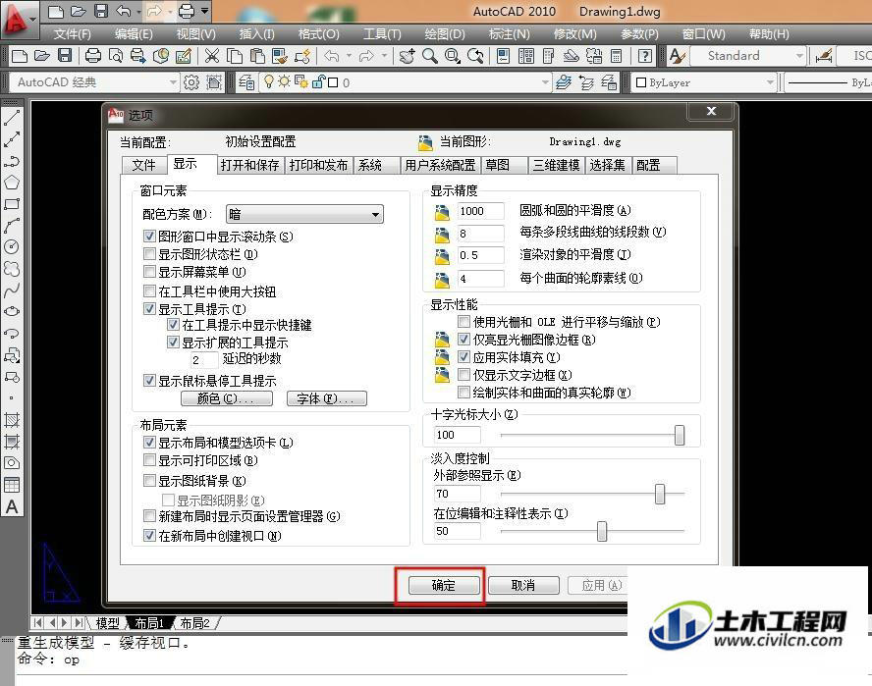Open the Help question mark icon

coord(644,56)
